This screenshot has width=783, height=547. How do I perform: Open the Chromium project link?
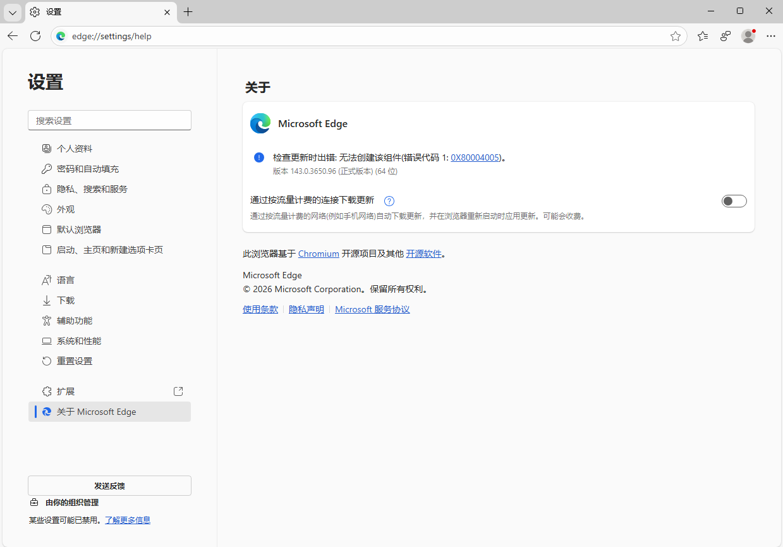click(319, 253)
